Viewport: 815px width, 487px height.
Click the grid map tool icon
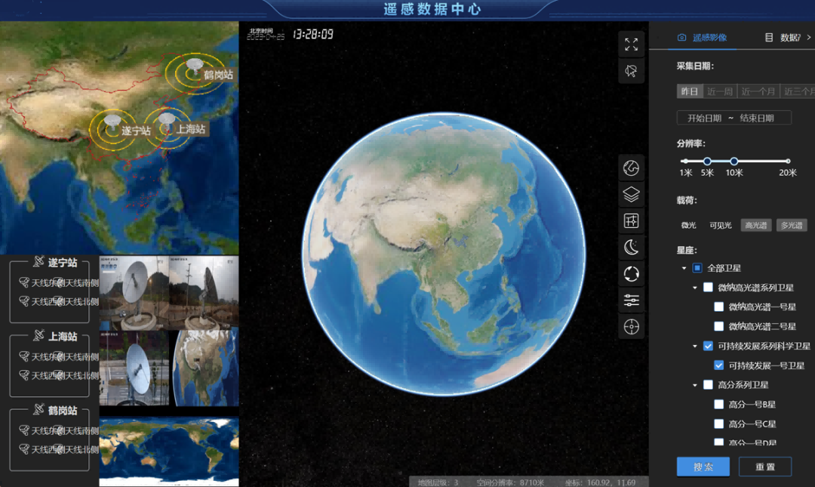[x=632, y=220]
